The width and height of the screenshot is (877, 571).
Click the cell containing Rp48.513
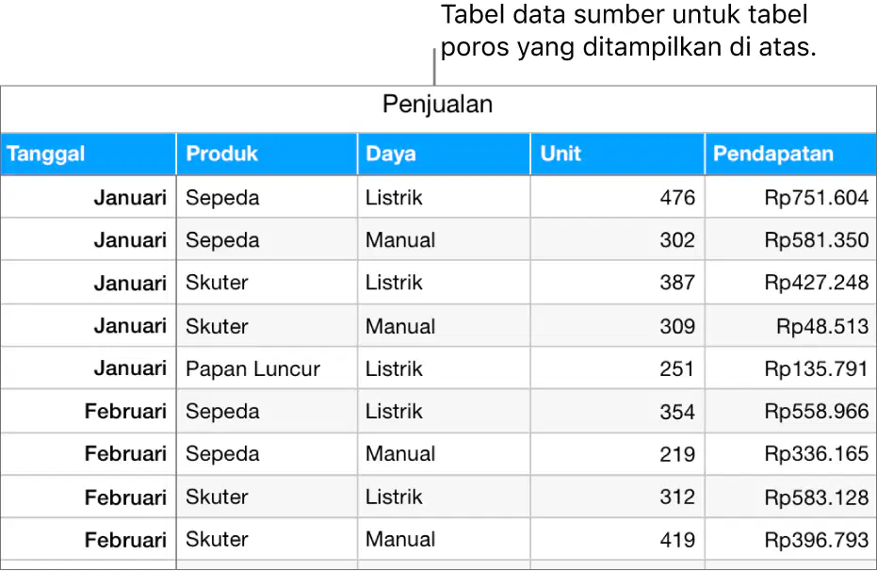tap(791, 325)
